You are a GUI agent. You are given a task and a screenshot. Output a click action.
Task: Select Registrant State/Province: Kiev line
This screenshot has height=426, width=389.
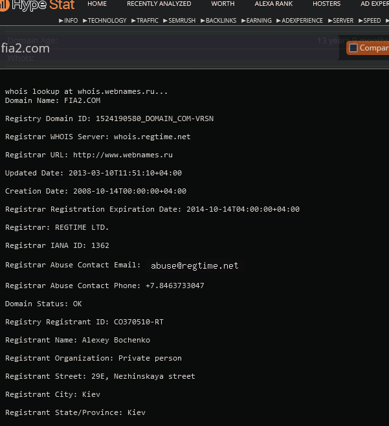(75, 412)
